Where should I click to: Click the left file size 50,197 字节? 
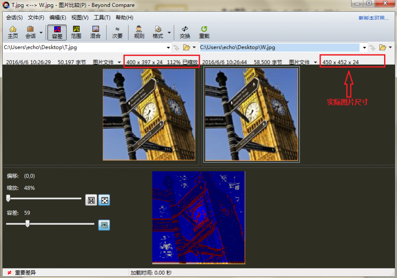click(x=71, y=62)
